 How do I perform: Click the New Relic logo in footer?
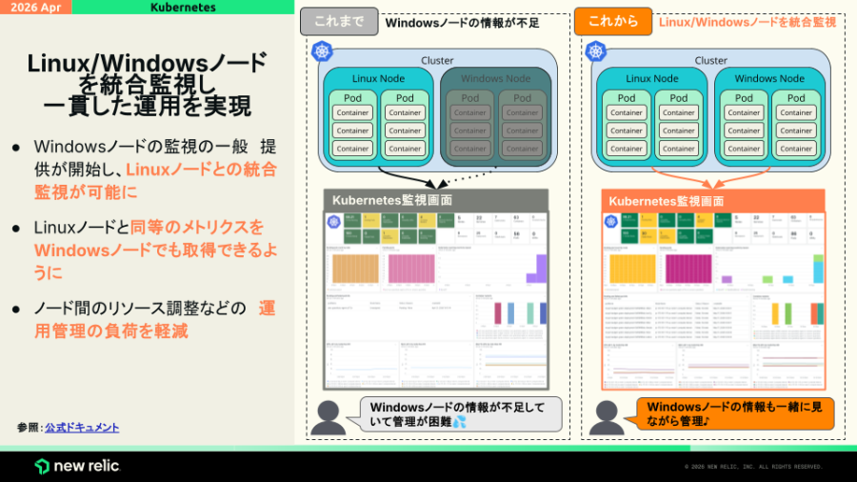(x=77, y=466)
